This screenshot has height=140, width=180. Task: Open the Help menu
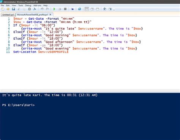(x=46, y=5)
